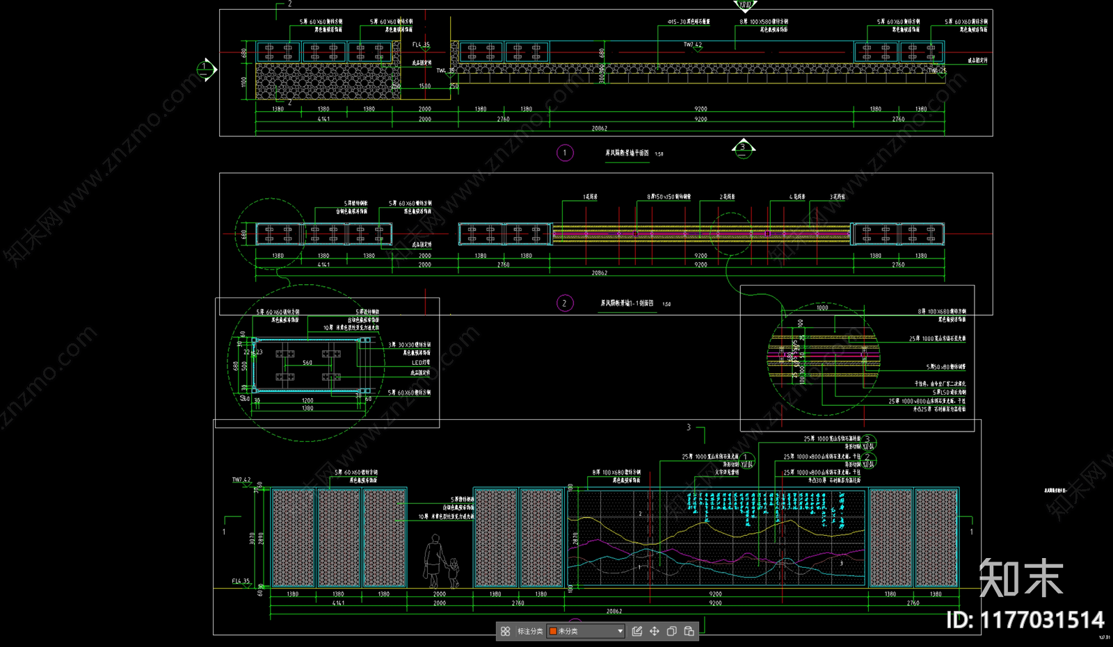Open the 未分类 annotation category dropdown
The height and width of the screenshot is (647, 1113).
pyautogui.click(x=586, y=631)
